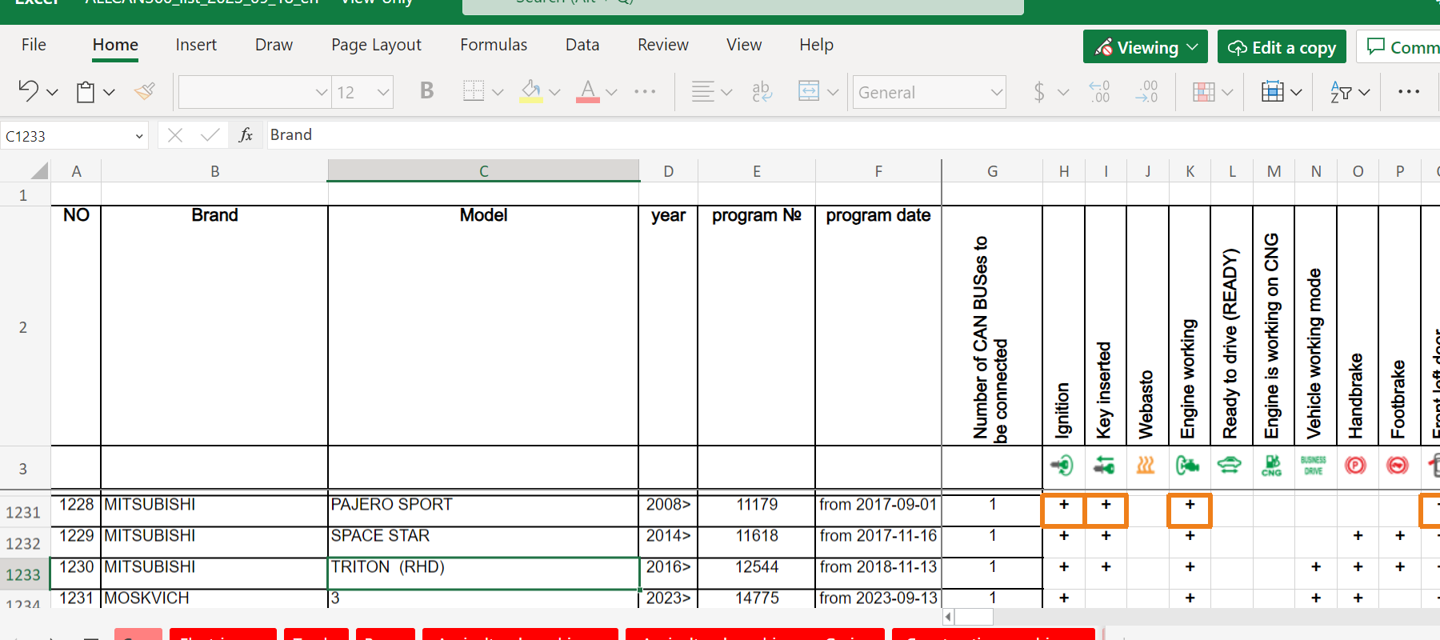Open the fill color palette arrow
The width and height of the screenshot is (1440, 640).
[554, 93]
